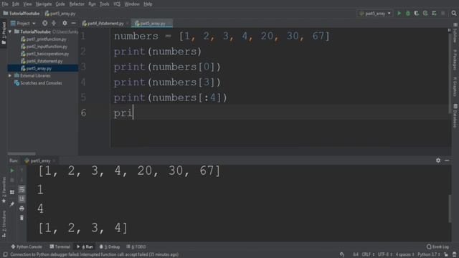
Task: Click the greyed stop icon in top toolbar
Action: [x=443, y=14]
